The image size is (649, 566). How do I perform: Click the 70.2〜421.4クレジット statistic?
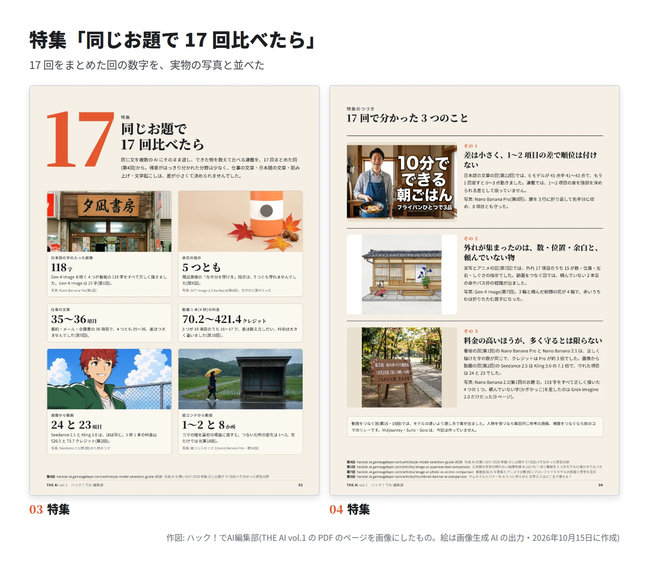coord(224,319)
